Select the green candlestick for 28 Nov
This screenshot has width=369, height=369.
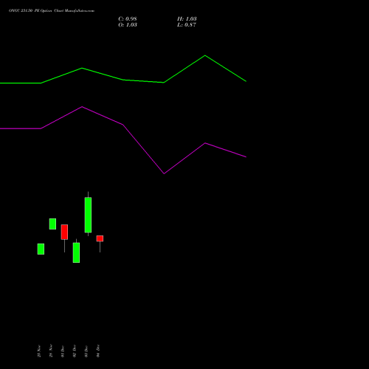pyautogui.click(x=52, y=224)
